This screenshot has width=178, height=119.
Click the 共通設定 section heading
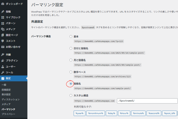click(x=37, y=22)
